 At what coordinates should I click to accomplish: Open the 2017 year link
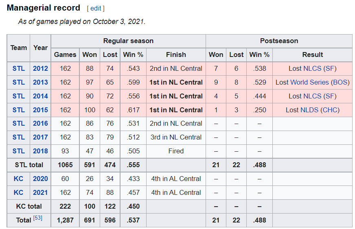pyautogui.click(x=40, y=137)
